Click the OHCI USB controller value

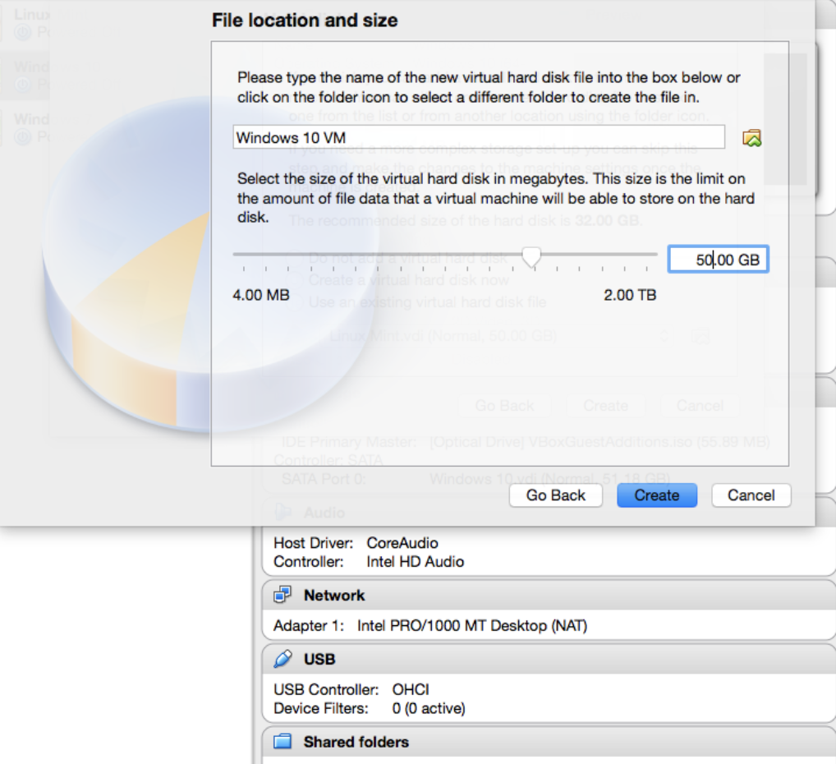[411, 690]
